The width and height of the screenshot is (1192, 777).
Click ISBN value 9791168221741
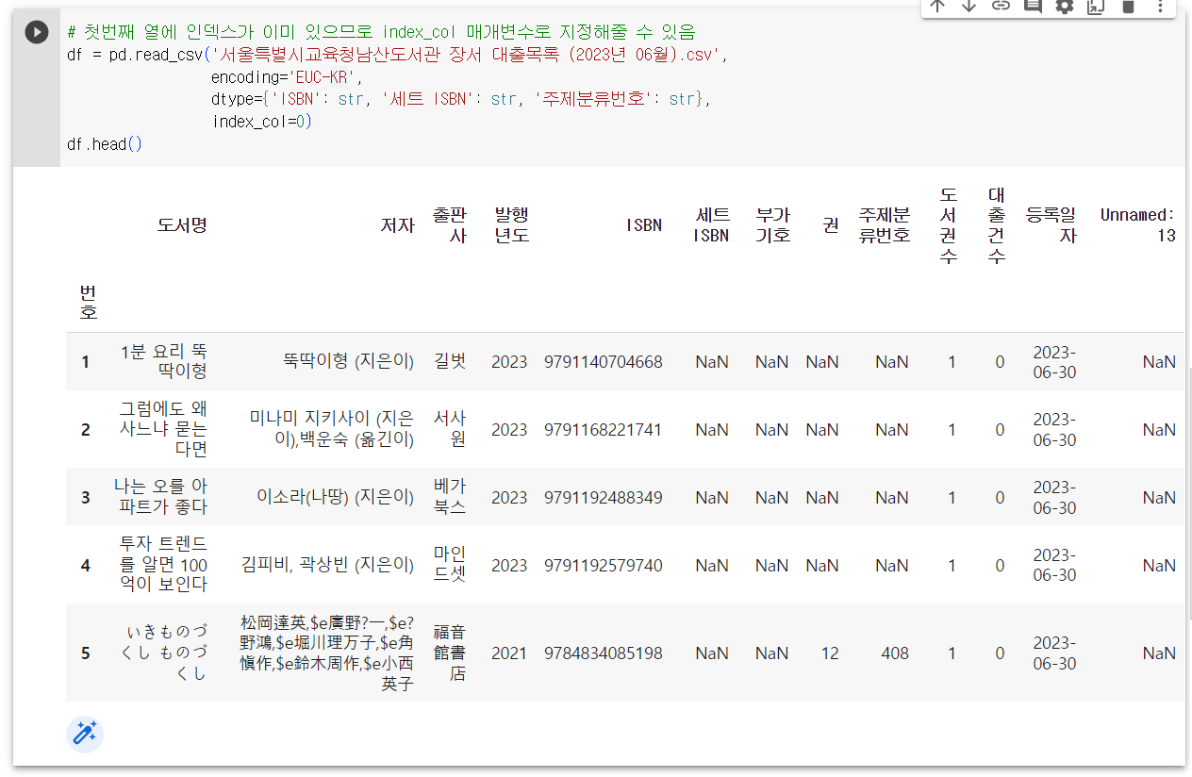tap(604, 430)
